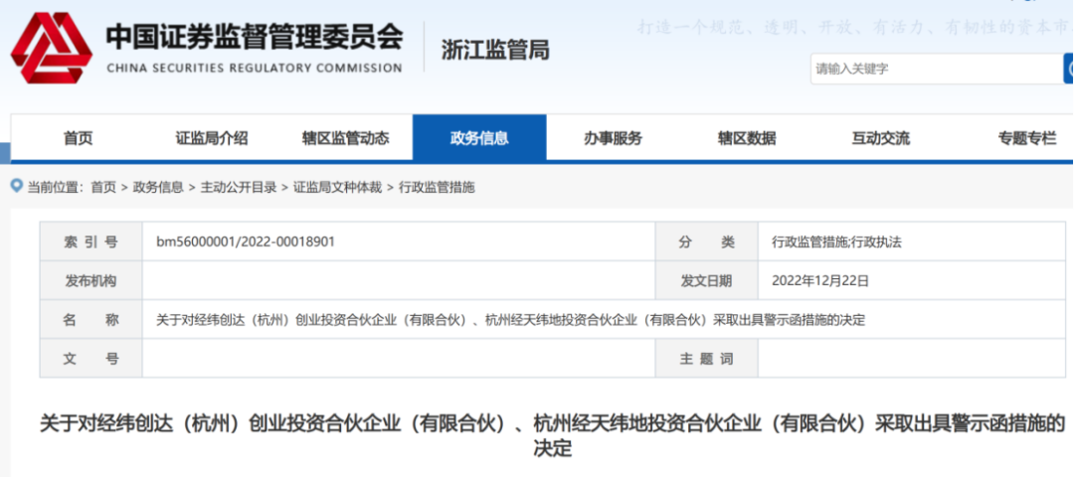
Task: Open the 辖区监管动态 navigation tab
Action: pos(346,138)
